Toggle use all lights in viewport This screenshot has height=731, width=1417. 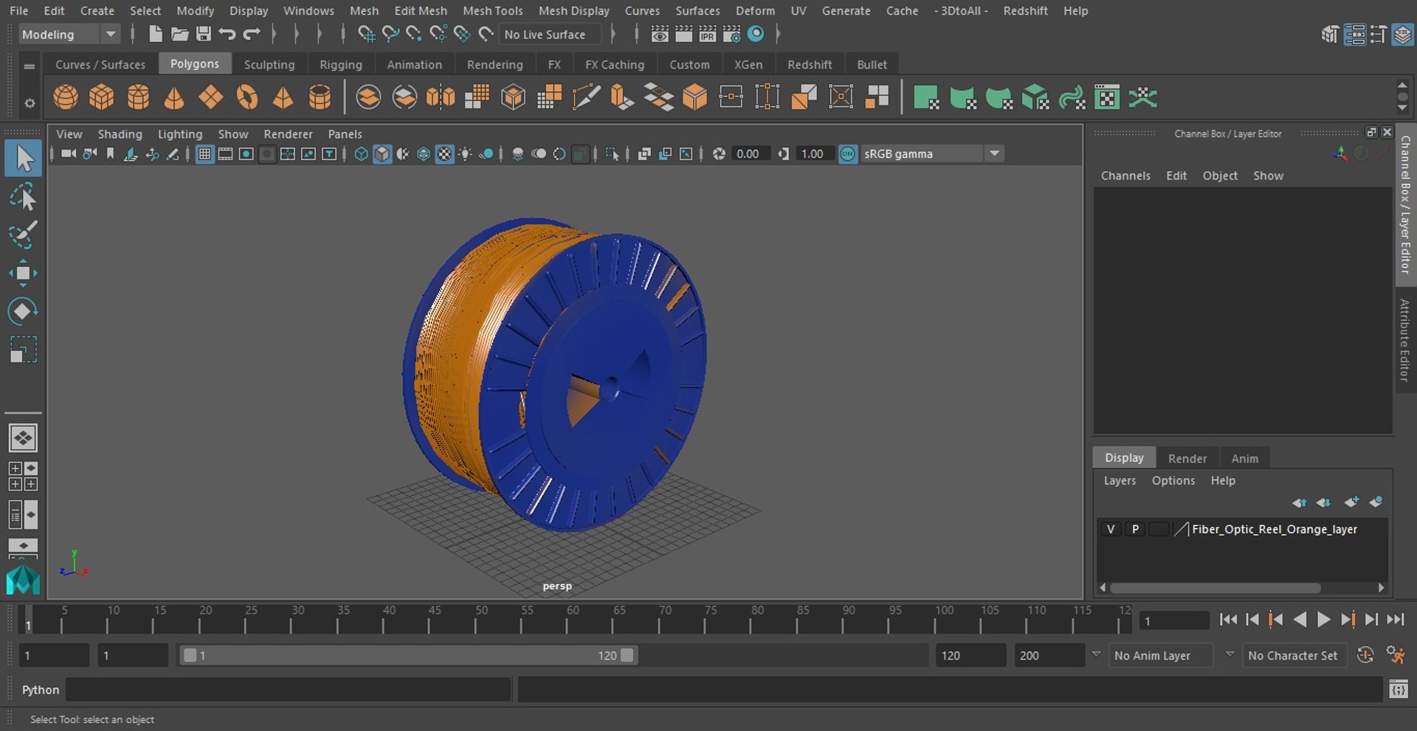[465, 153]
